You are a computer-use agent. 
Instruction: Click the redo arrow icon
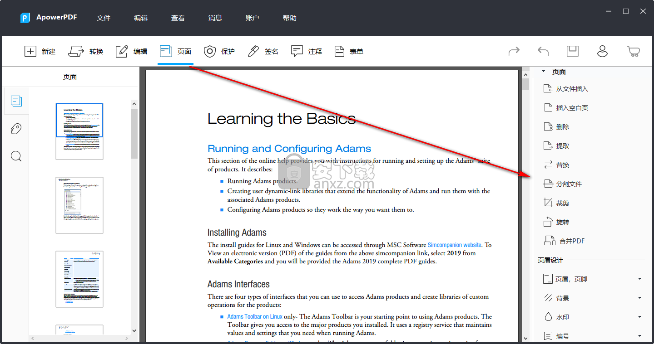(x=514, y=51)
